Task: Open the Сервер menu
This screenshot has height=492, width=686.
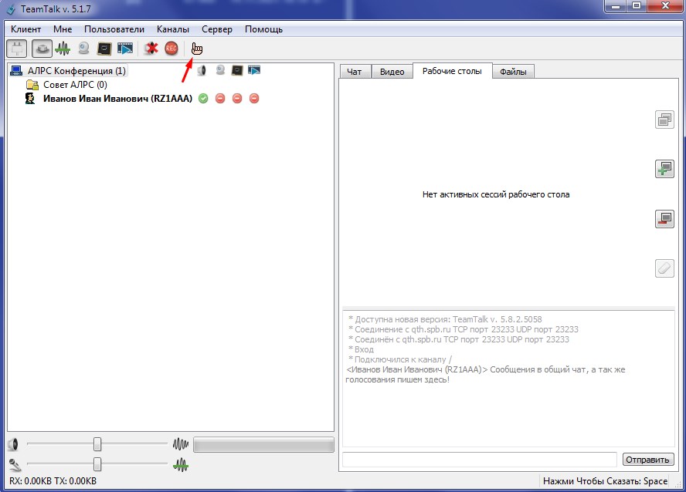Action: click(217, 29)
